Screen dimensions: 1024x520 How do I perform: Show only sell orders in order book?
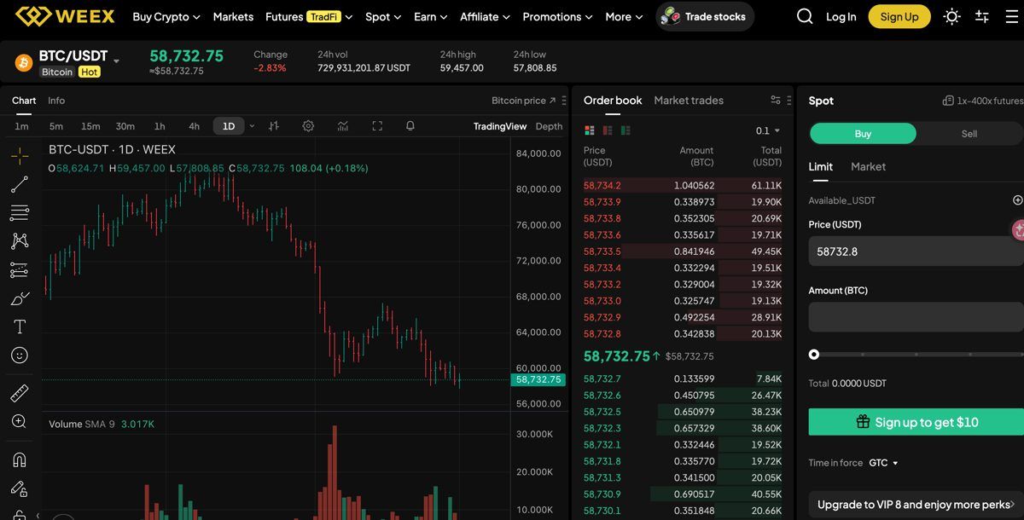[x=608, y=130]
